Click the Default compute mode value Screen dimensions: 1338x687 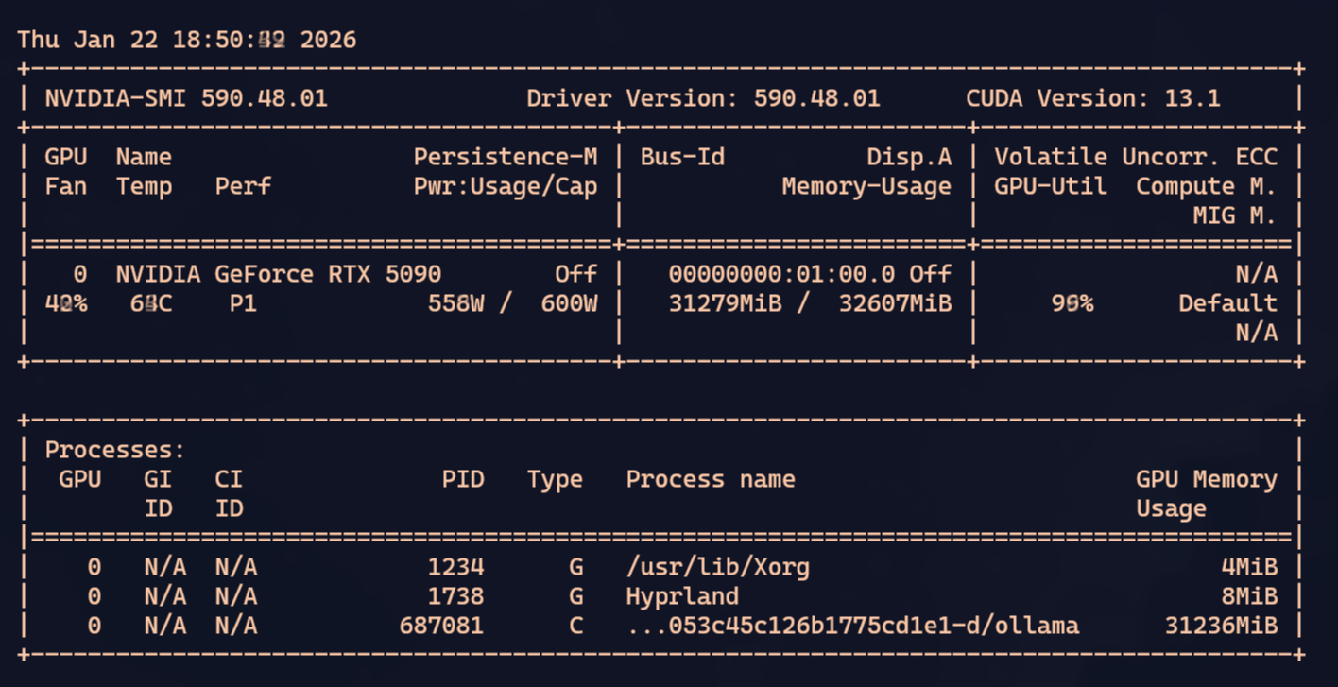1227,303
